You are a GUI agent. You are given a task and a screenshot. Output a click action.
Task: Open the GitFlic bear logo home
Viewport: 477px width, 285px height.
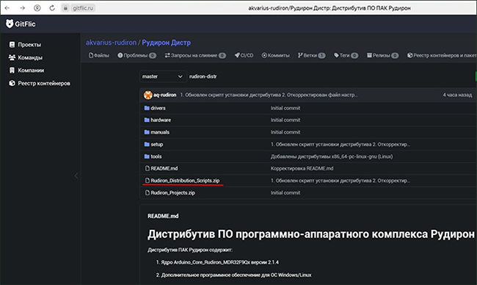pos(21,24)
